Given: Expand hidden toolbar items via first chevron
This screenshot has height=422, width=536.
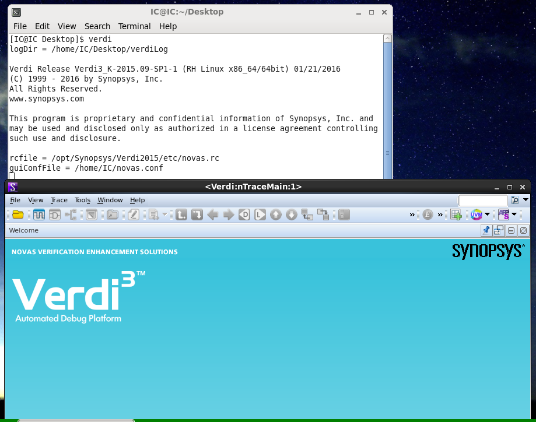Looking at the screenshot, I should tap(412, 215).
